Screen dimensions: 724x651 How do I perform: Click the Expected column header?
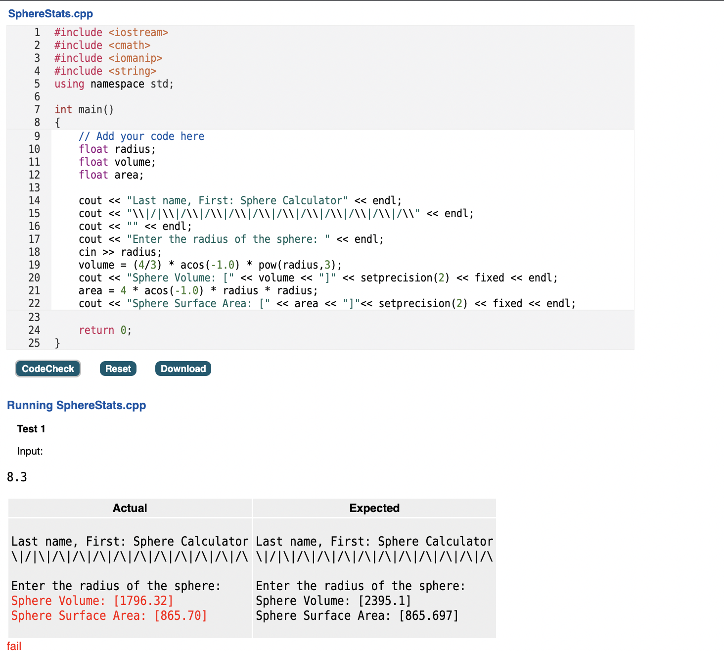[x=374, y=508]
